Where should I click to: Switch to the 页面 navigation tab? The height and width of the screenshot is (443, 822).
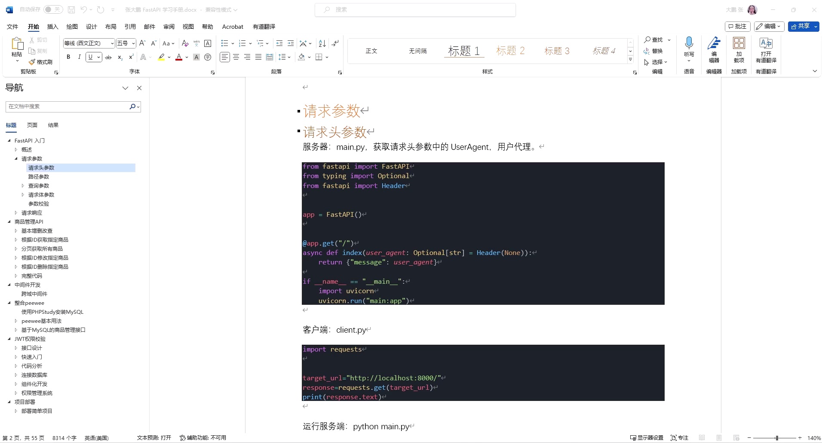pos(31,125)
